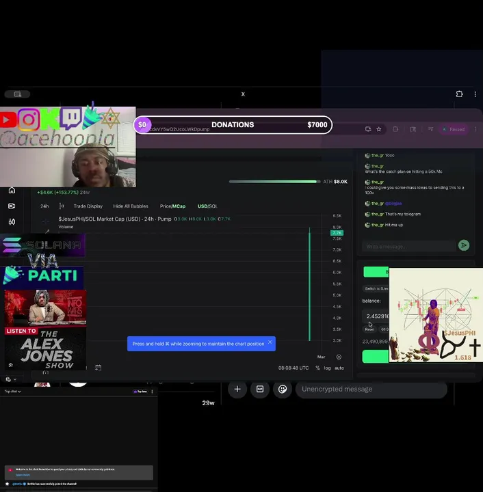483x492 pixels.
Task: Click the Volume indicator label
Action: point(66,227)
